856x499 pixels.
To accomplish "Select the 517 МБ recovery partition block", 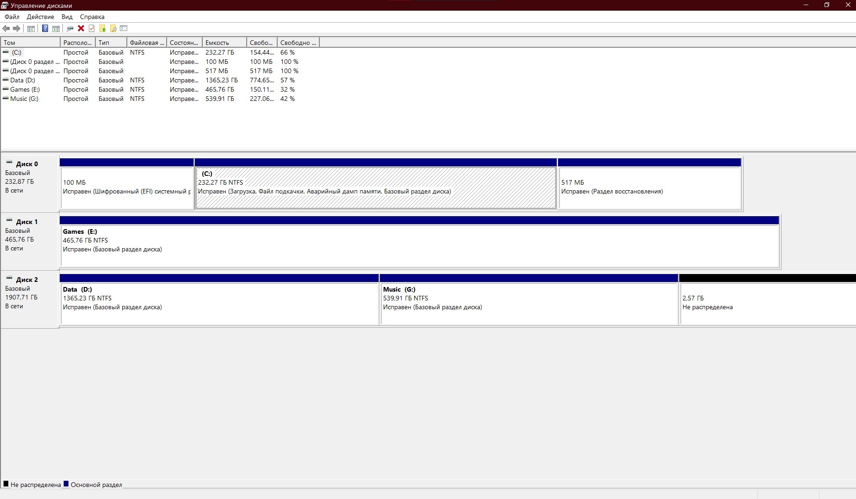I will click(x=650, y=184).
